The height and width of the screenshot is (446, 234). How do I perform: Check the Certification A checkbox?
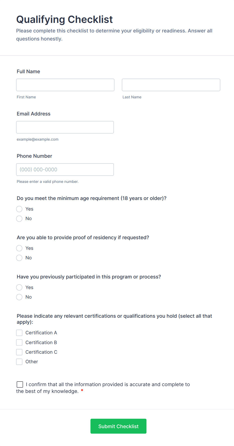click(x=19, y=333)
